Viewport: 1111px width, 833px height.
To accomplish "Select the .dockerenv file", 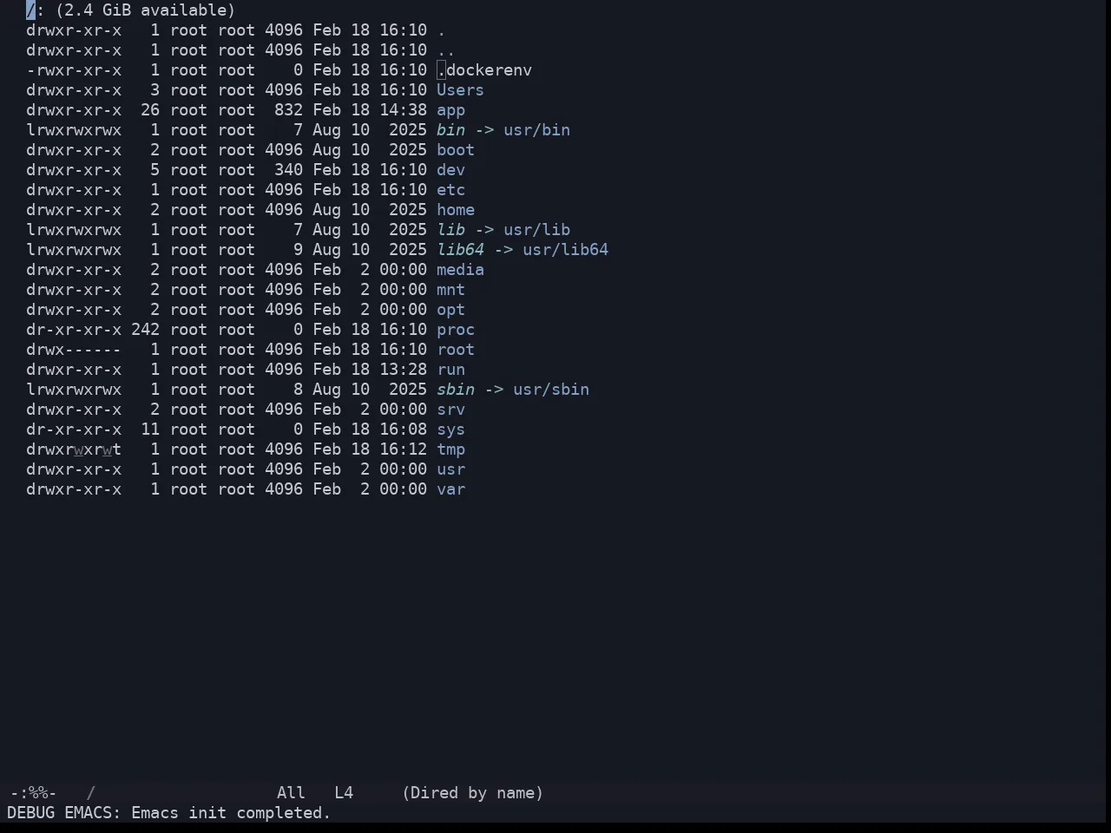I will point(484,70).
